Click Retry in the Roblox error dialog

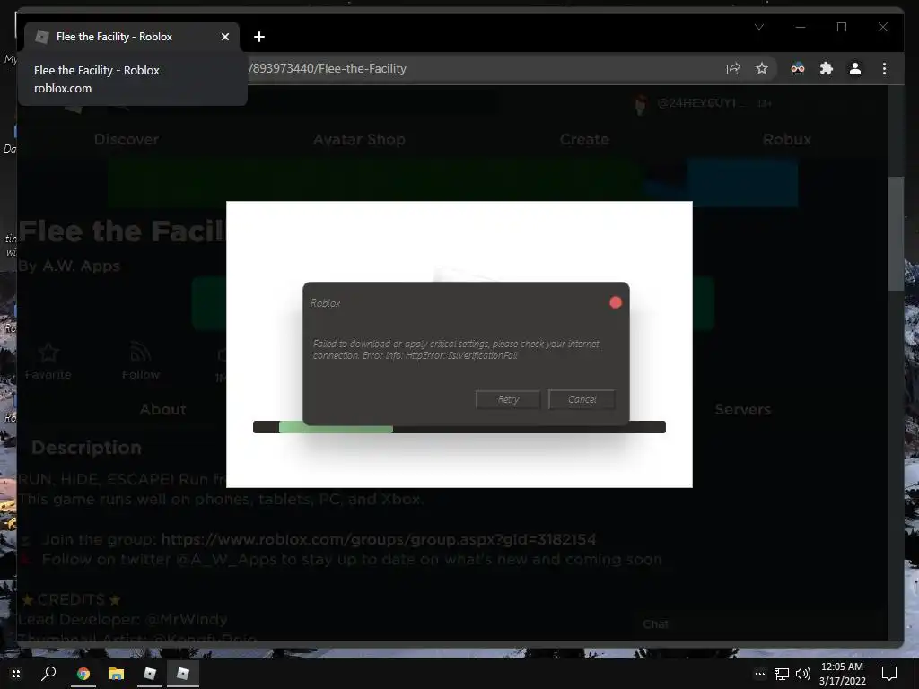508,399
